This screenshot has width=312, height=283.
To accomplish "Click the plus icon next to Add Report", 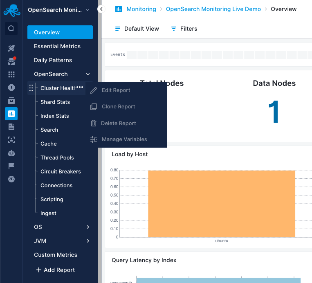I will click(38, 270).
